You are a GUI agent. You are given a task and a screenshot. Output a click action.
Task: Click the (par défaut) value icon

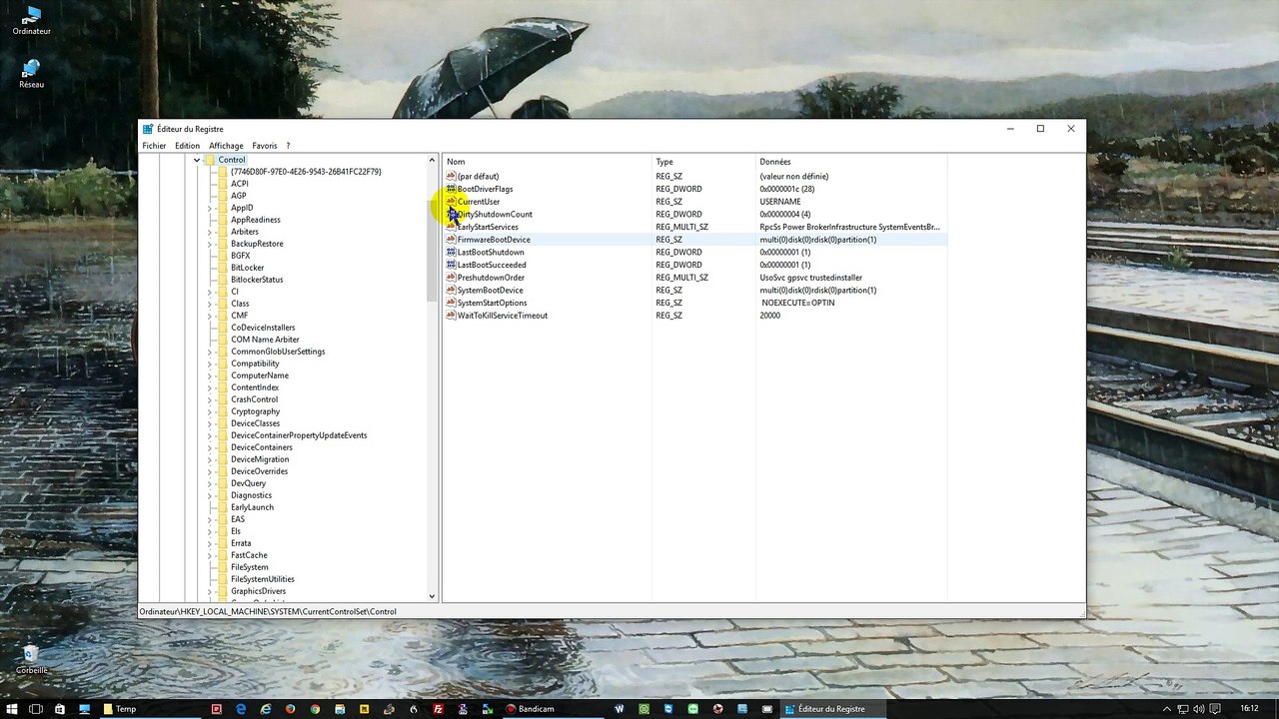tap(451, 177)
